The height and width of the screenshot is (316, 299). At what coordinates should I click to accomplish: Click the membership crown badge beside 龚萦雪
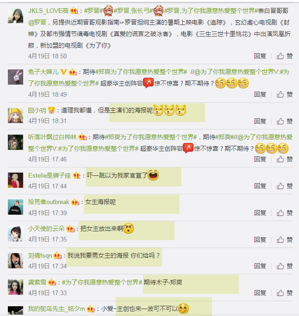pyautogui.click(x=52, y=282)
